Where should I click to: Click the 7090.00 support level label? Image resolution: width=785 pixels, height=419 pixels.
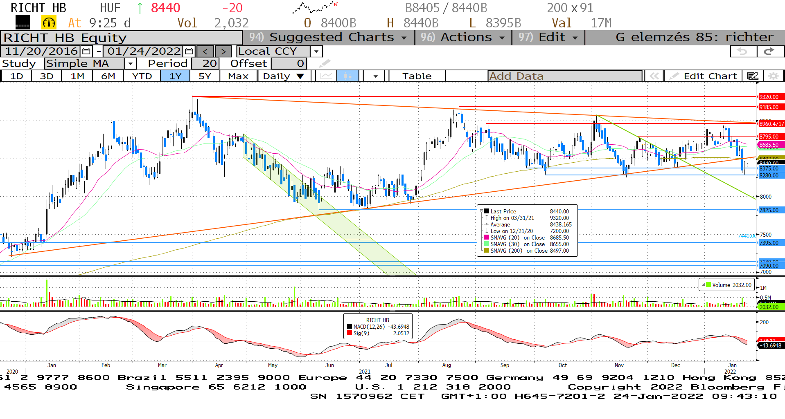point(771,266)
